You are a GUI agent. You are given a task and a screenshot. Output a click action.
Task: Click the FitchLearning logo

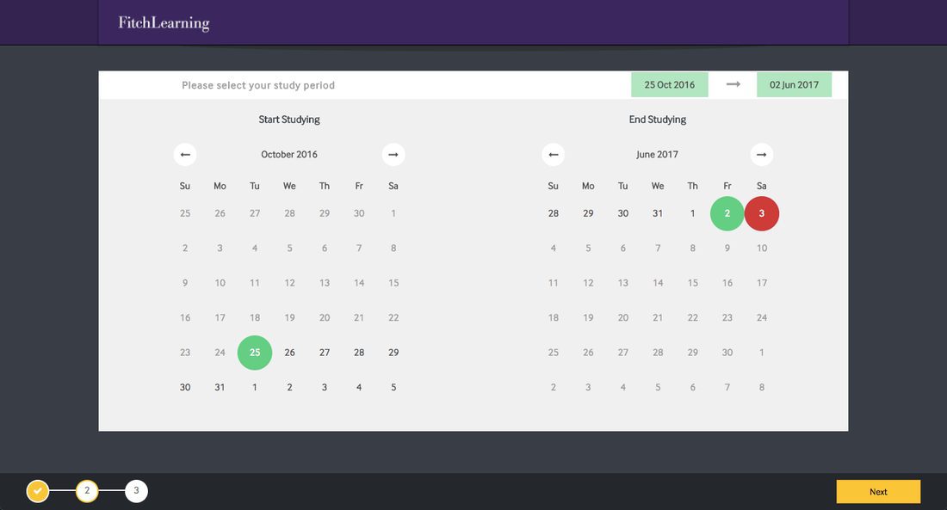point(164,23)
